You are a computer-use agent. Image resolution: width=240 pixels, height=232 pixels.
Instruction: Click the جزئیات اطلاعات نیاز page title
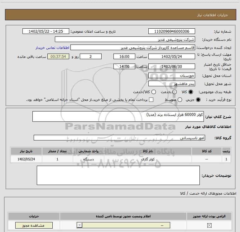pyautogui.click(x=213, y=15)
